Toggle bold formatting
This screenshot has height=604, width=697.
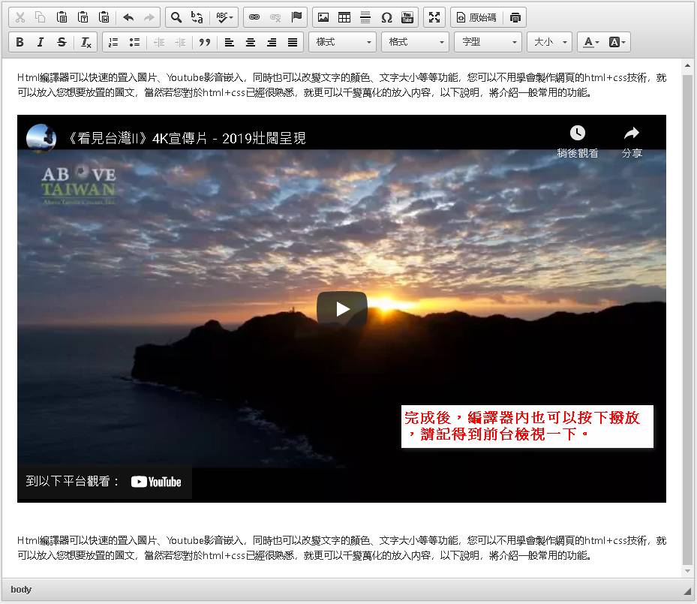point(20,42)
